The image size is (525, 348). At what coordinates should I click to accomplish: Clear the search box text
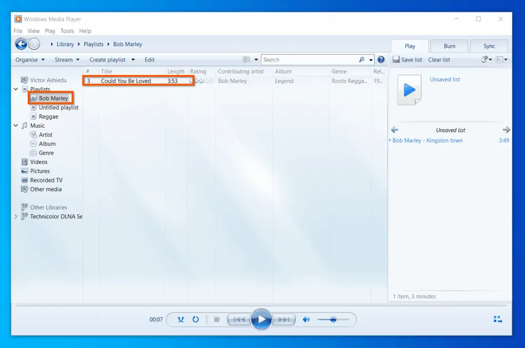[362, 59]
